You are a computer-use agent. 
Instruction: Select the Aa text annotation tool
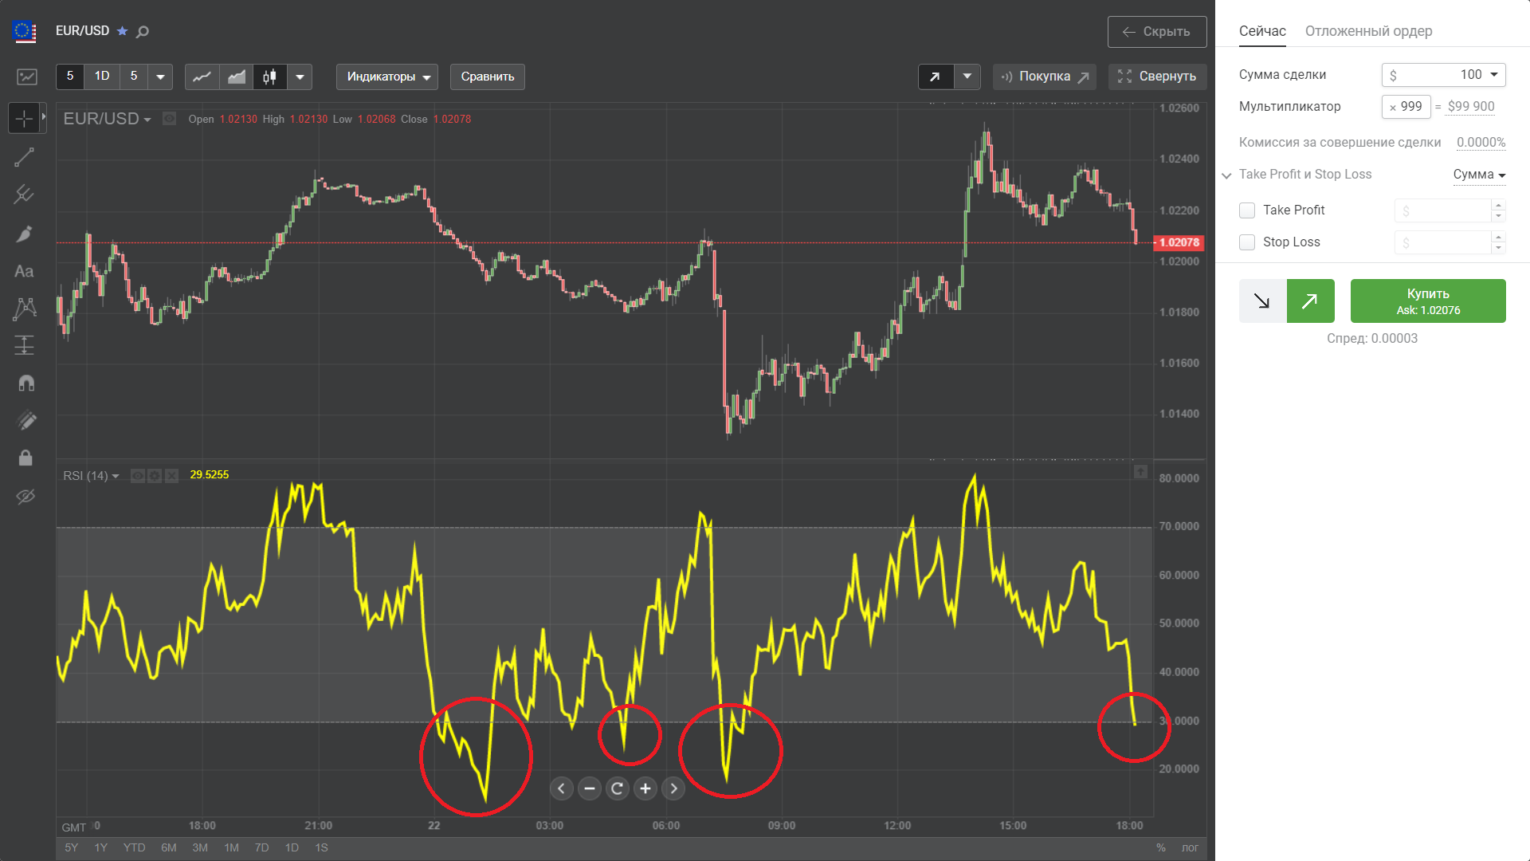(x=24, y=272)
